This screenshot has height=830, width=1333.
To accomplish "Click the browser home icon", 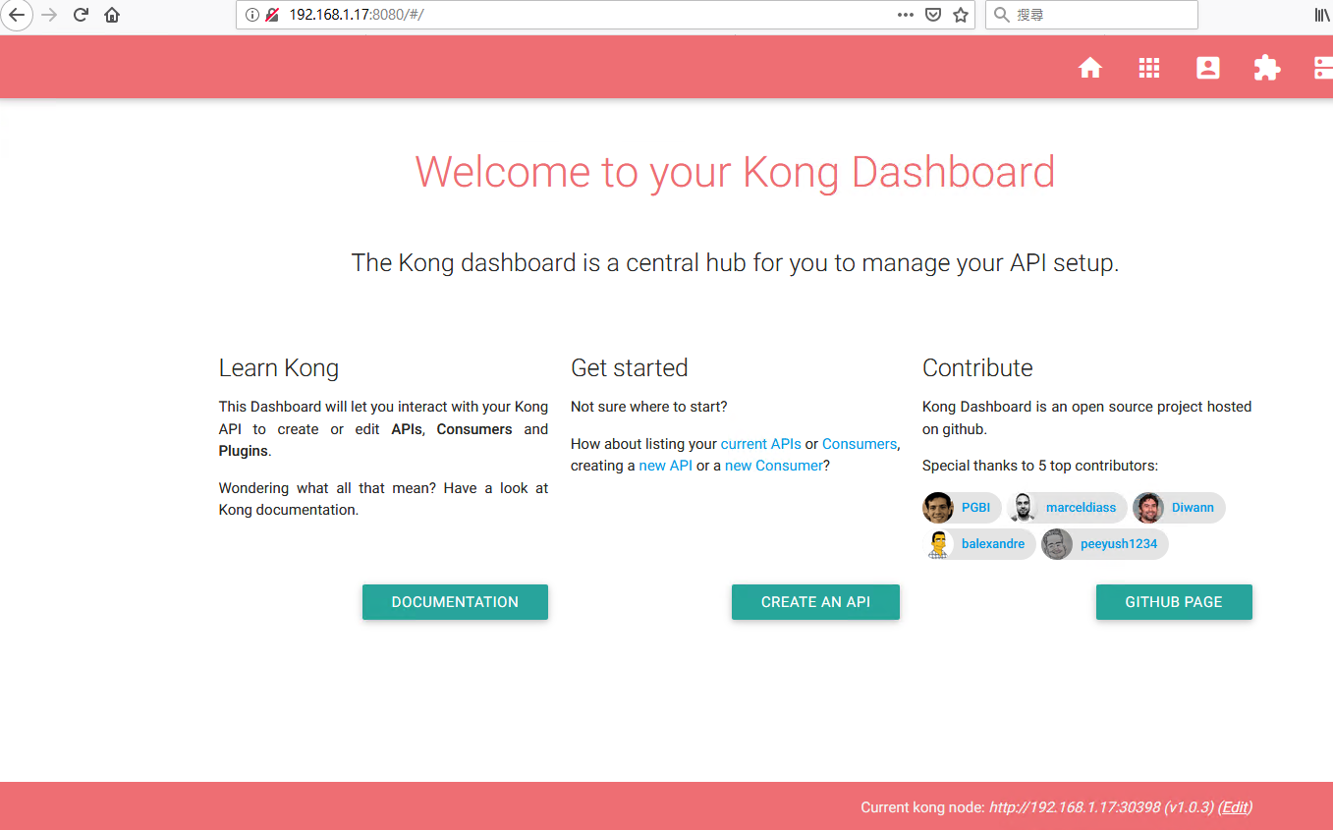I will click(x=112, y=15).
